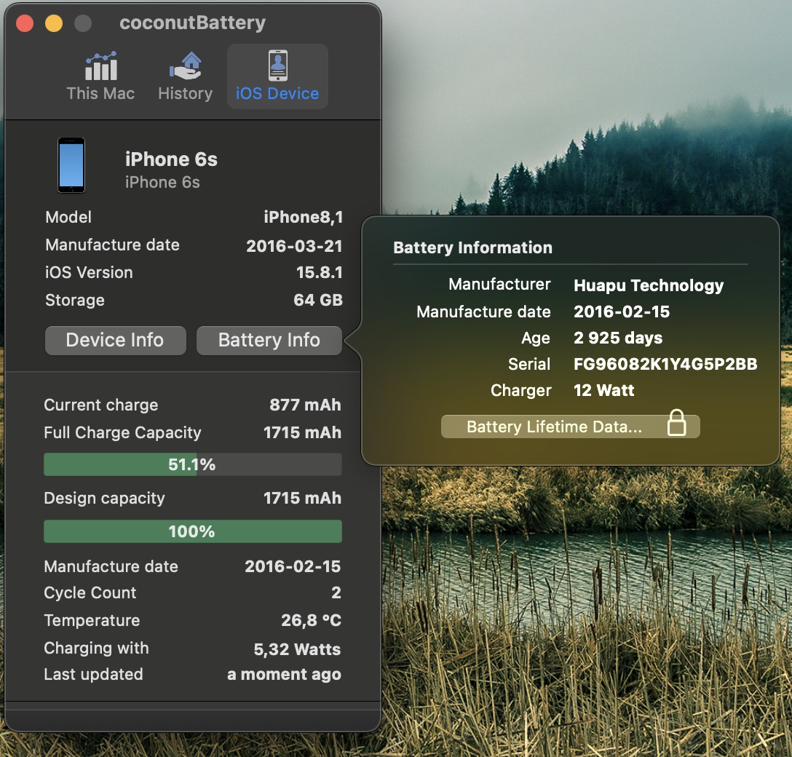Viewport: 792px width, 757px height.
Task: Select the iOS Device tab
Action: (x=277, y=76)
